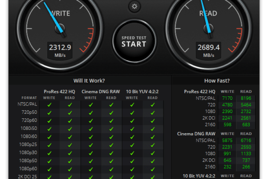Screen dimensions: 268x179
Task: Click the 1080p30 10 Bit YUV read checkmark
Action: [x=153, y=153]
